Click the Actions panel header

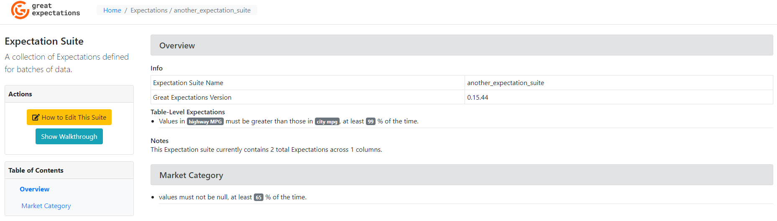pos(69,94)
